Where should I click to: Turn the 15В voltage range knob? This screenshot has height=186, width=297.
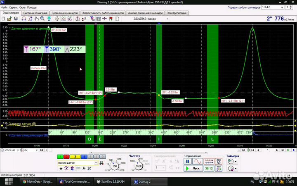pyautogui.click(x=115, y=166)
